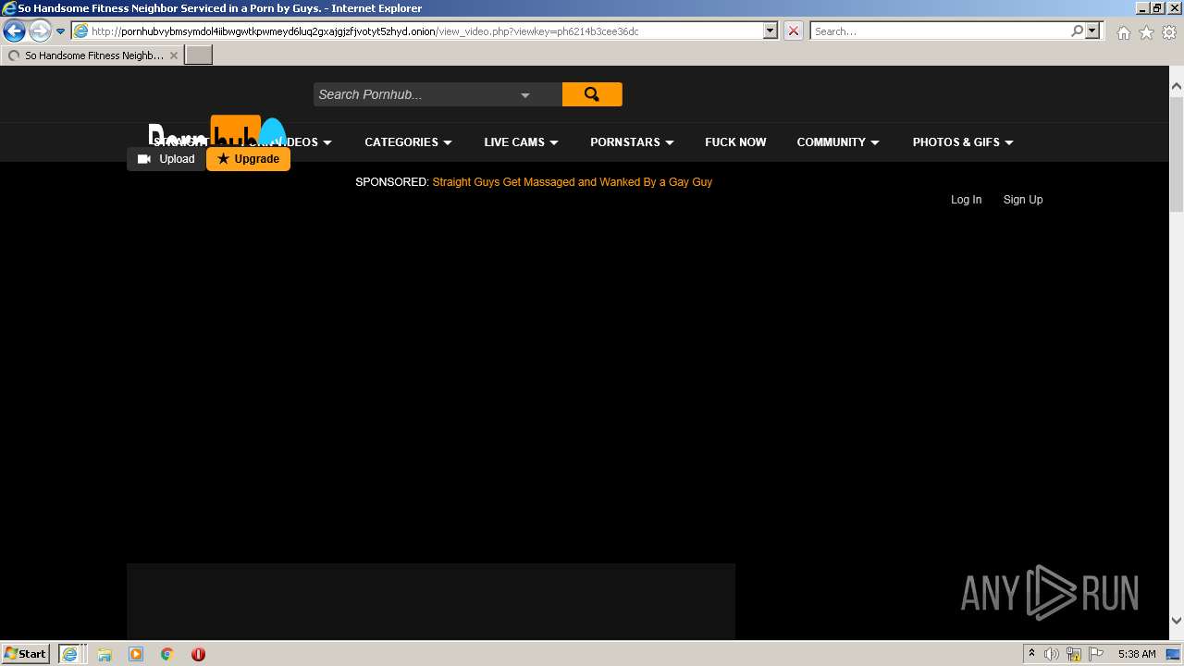
Task: Click the page scrollbar down arrow
Action: pos(1177,621)
